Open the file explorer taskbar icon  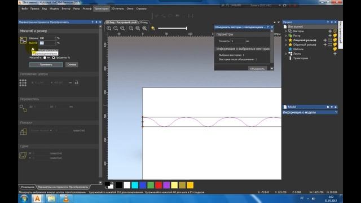pyautogui.click(x=51, y=198)
